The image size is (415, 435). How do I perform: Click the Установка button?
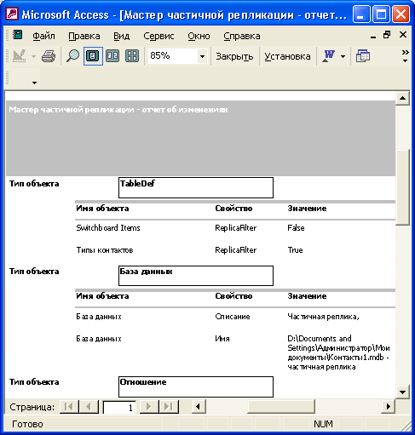click(x=287, y=56)
